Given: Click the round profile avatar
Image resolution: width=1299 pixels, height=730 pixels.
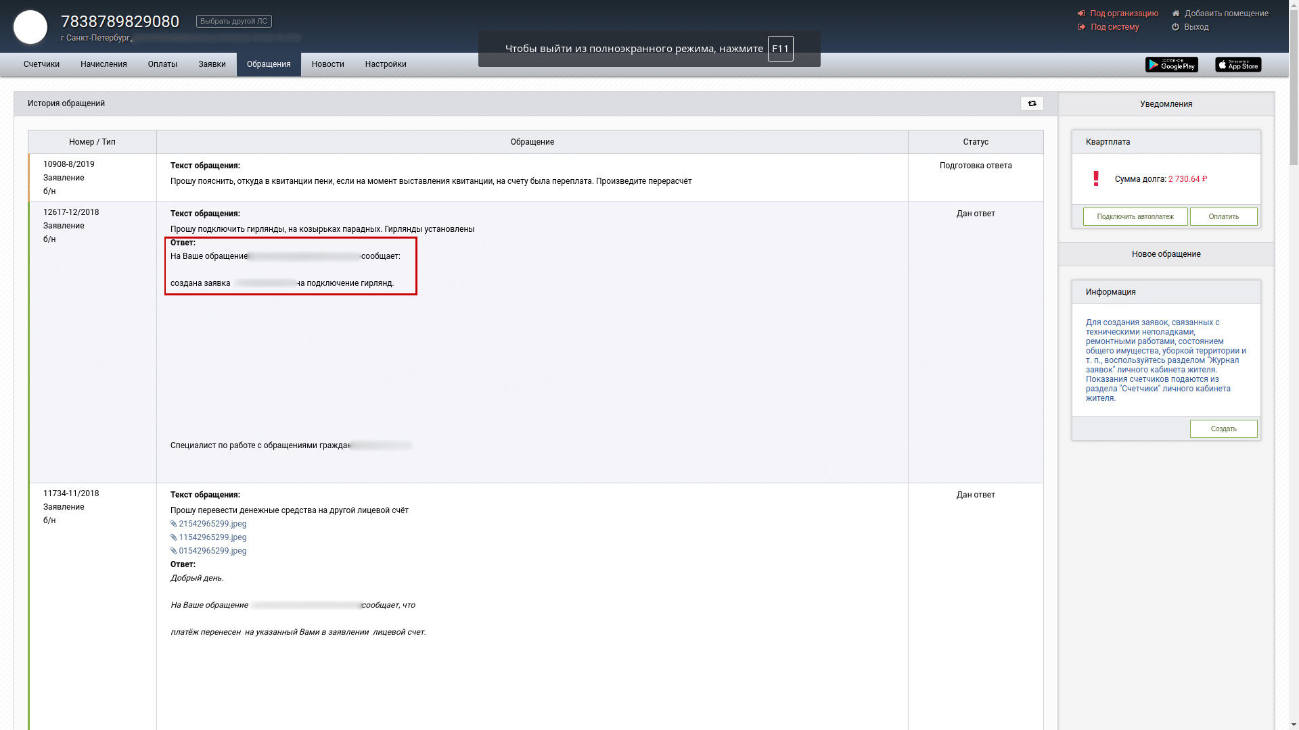Looking at the screenshot, I should point(30,27).
